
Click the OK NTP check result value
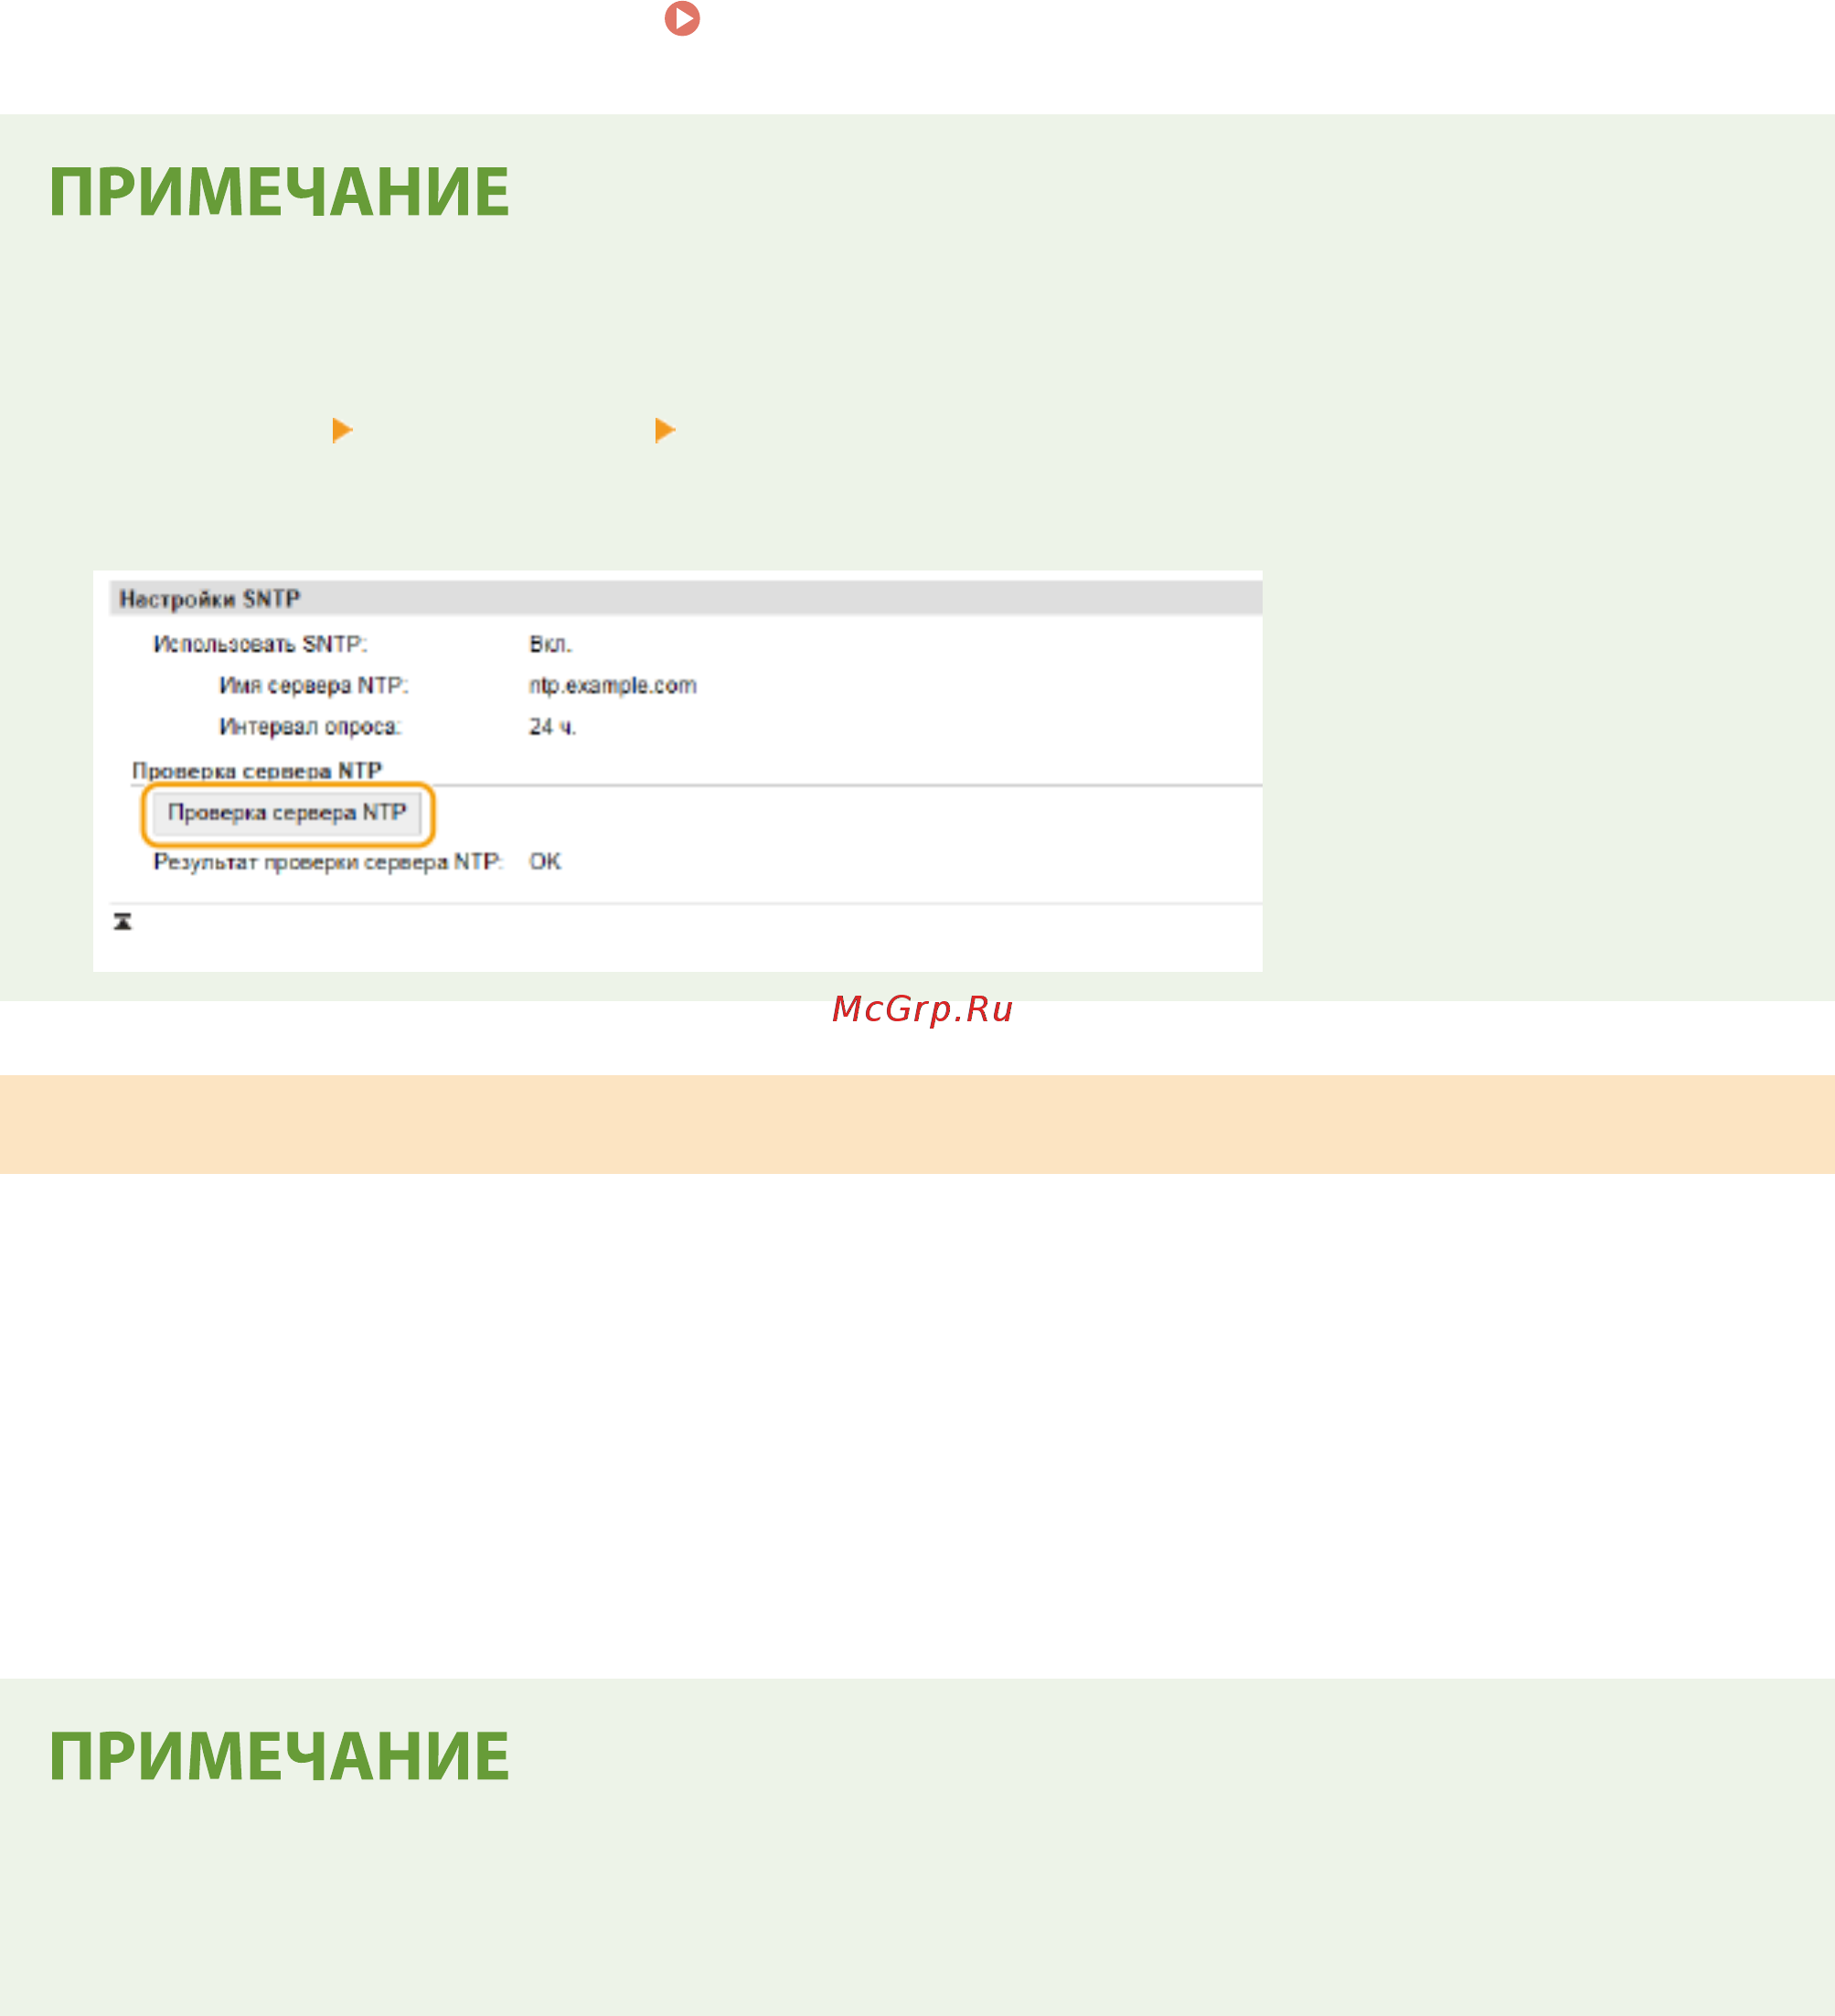click(545, 861)
